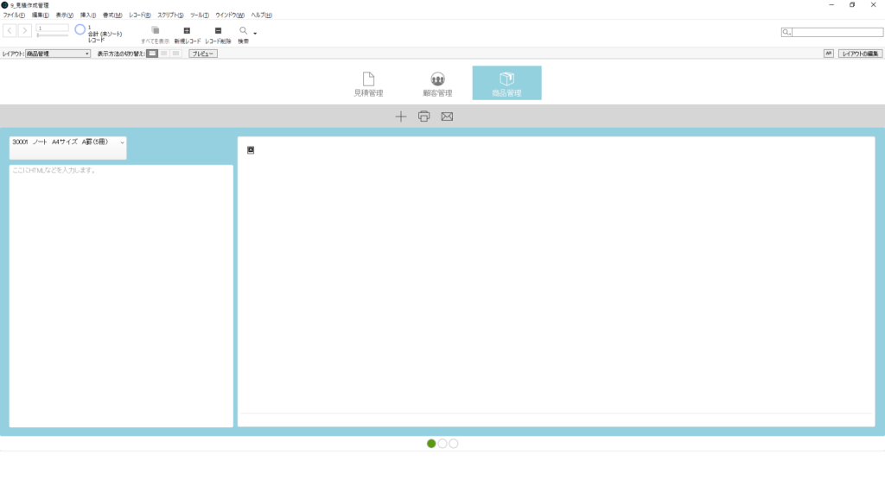This screenshot has height=479, width=885.
Task: Click 新規レコード (New Record) toolbar icon
Action: [187, 31]
